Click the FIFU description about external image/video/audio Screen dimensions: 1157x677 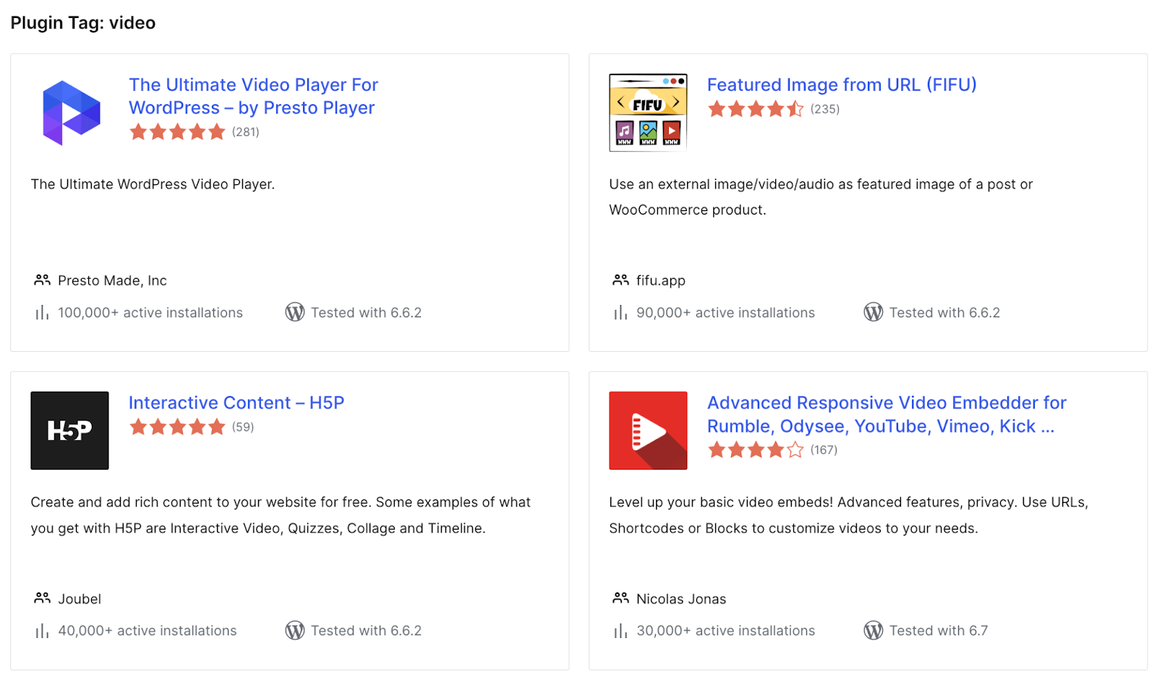pyautogui.click(x=821, y=197)
